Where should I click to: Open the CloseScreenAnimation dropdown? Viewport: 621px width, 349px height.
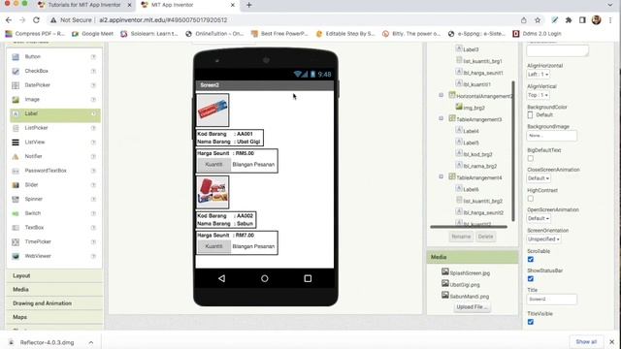(539, 178)
